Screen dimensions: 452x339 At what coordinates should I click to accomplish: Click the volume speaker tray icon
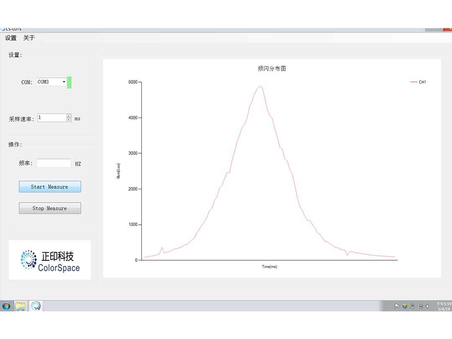coord(427,306)
